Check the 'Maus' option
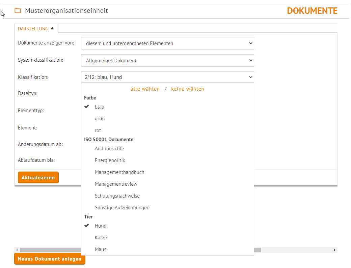The width and height of the screenshot is (351, 268). (x=167, y=249)
